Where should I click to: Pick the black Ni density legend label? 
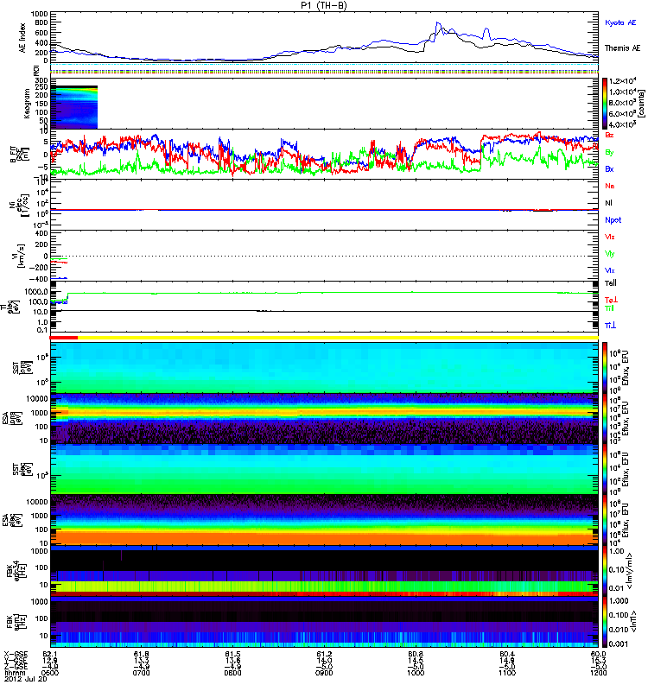pos(608,203)
